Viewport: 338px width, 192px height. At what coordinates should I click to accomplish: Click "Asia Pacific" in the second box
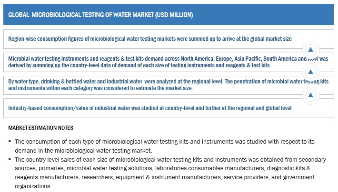(x=254, y=58)
